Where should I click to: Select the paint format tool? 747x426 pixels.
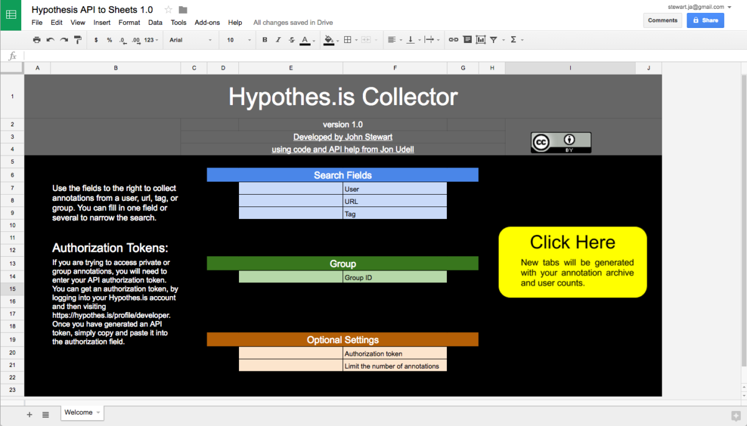77,40
